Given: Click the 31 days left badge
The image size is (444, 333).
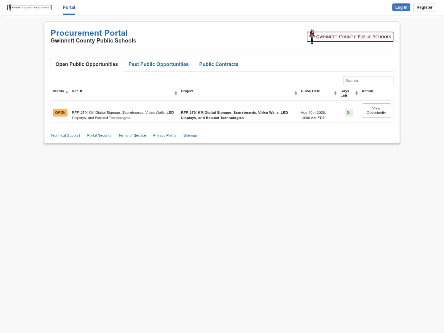Looking at the screenshot, I should [349, 113].
